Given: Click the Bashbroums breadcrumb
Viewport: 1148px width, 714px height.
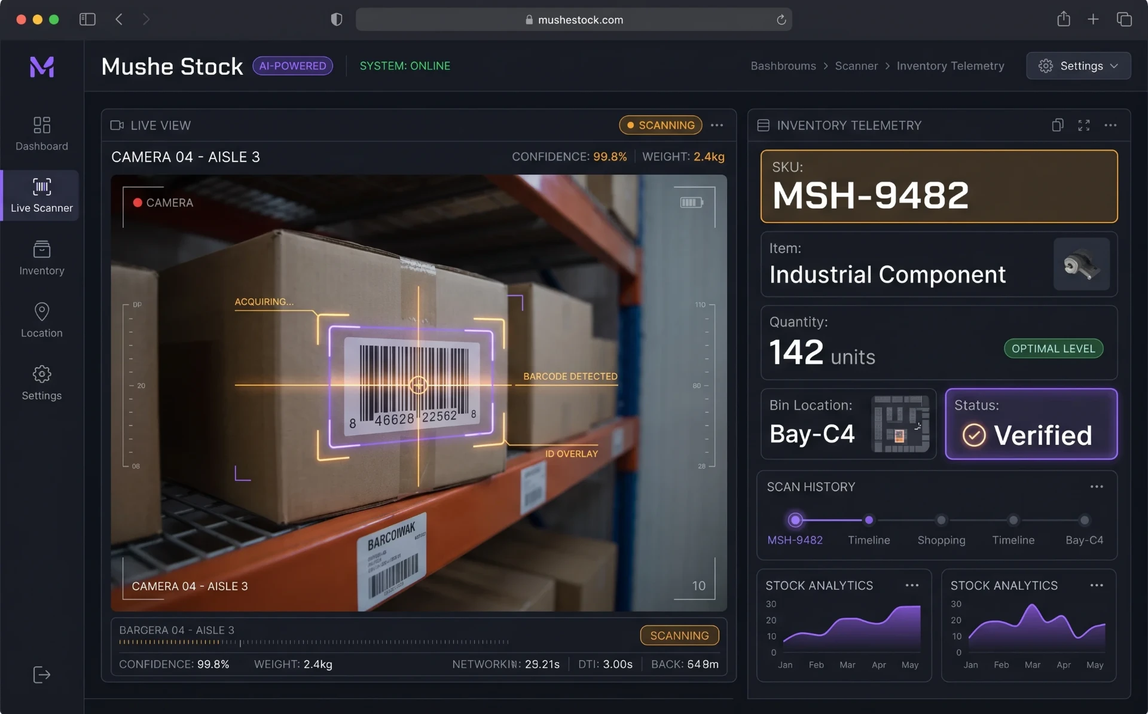Looking at the screenshot, I should point(783,66).
